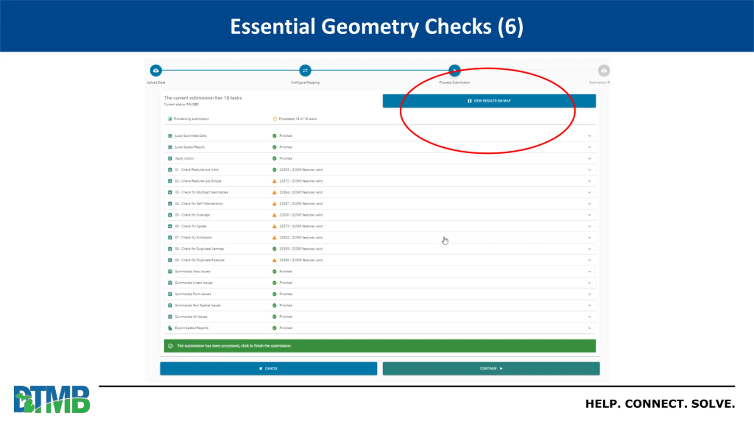
Task: Click the 03 Check for Multipart Geometries icon
Action: coord(170,192)
